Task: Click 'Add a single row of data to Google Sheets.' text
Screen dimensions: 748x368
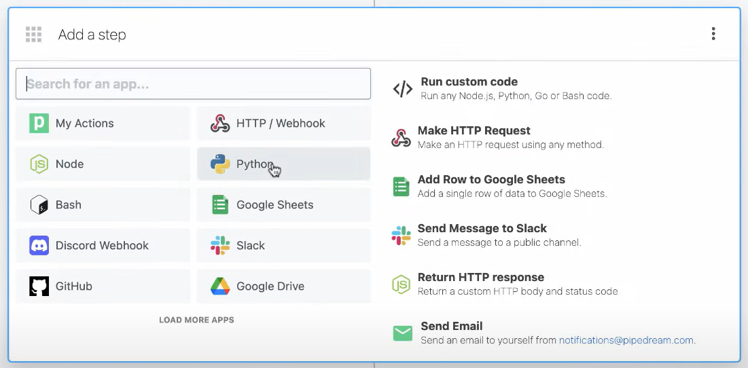Action: pos(512,194)
